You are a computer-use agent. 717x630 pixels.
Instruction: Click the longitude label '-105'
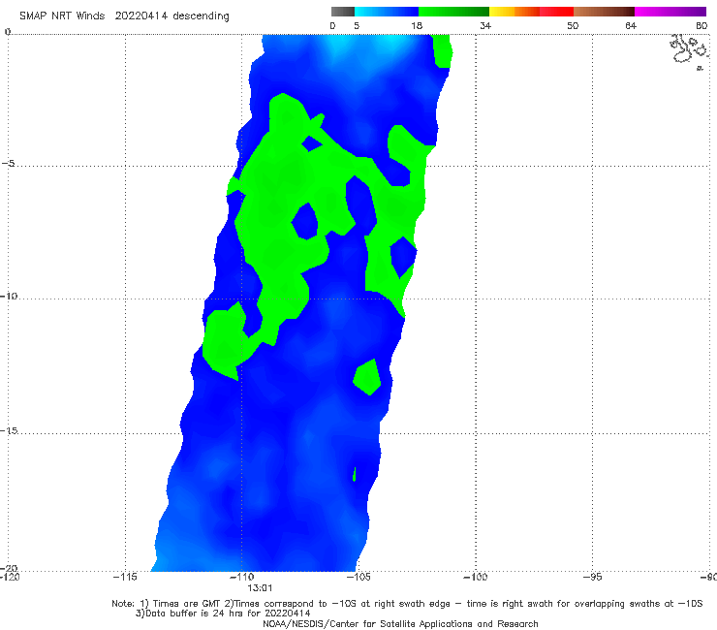click(x=358, y=577)
